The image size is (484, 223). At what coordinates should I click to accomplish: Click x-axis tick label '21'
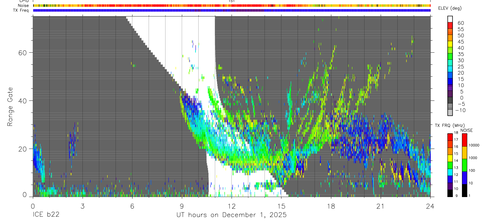click(380, 206)
